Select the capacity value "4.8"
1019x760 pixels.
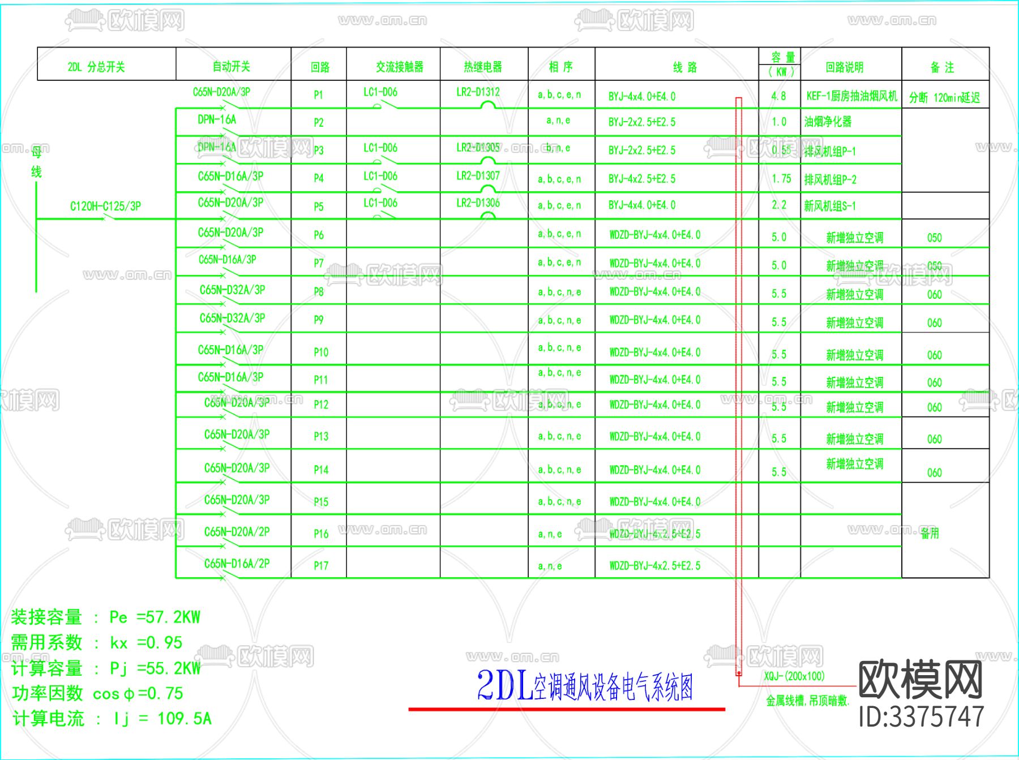pos(778,96)
